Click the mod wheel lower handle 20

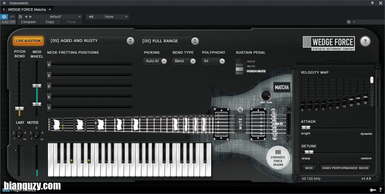click(x=37, y=104)
